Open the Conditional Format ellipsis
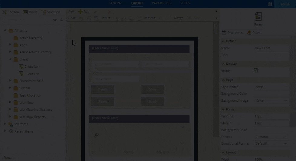Viewport: 296px width, 161px height. click(285, 144)
